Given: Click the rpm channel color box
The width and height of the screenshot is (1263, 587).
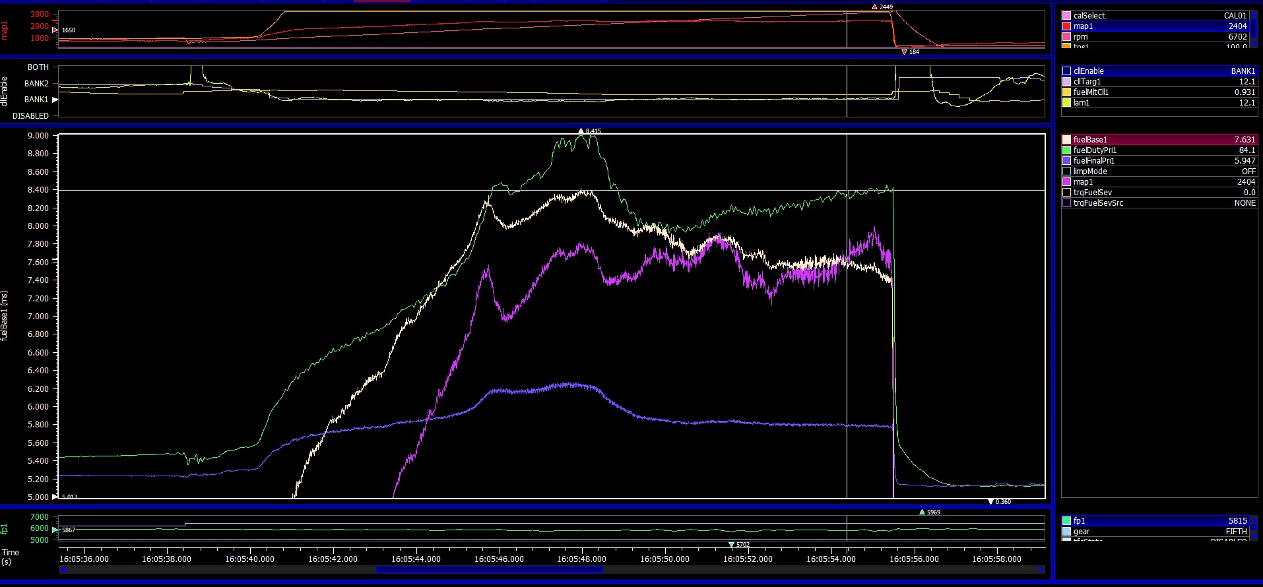Looking at the screenshot, I should tap(1066, 37).
